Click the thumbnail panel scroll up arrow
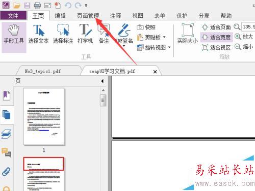The height and width of the screenshot is (191, 255). pos(103,90)
